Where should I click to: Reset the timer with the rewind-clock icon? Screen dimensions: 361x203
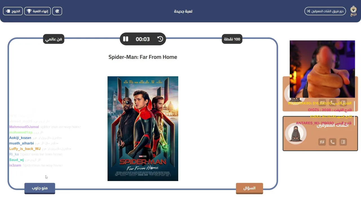click(160, 39)
